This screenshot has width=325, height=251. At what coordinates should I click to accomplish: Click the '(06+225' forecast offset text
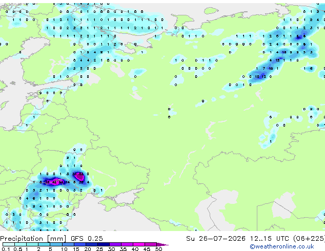[x=309, y=239]
